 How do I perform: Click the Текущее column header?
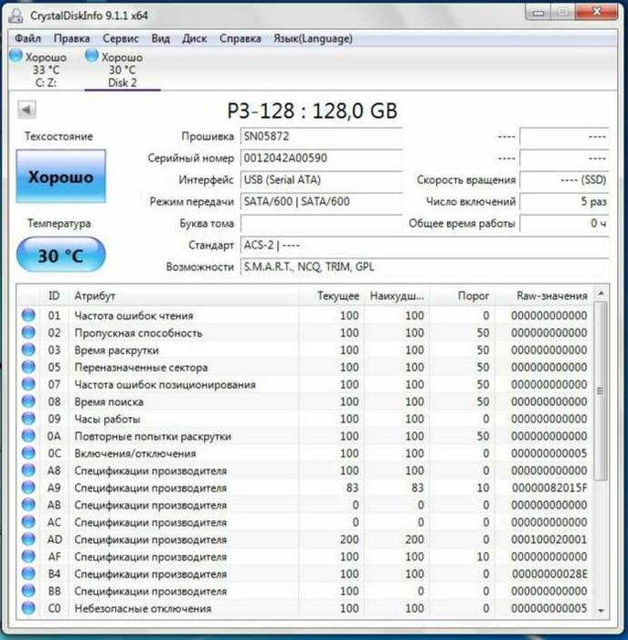331,296
